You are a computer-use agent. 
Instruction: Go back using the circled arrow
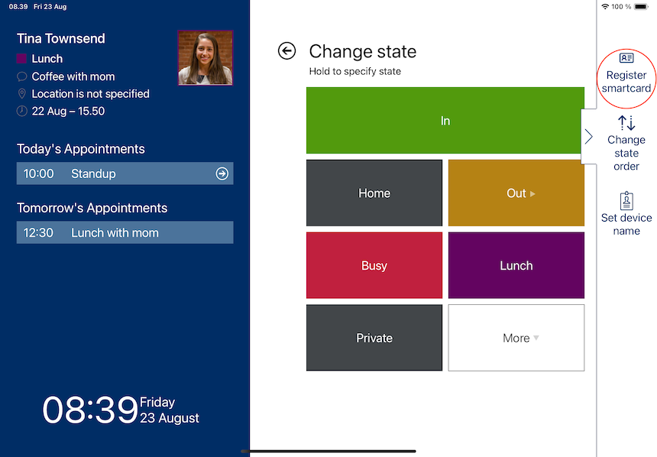point(286,51)
